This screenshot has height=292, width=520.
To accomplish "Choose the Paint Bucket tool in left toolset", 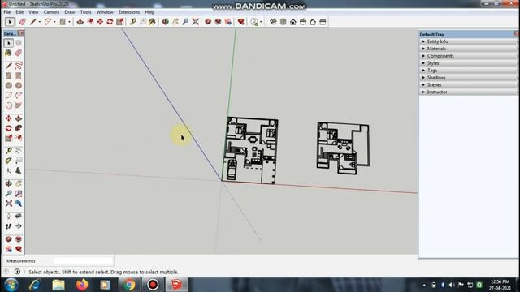I will (9, 53).
